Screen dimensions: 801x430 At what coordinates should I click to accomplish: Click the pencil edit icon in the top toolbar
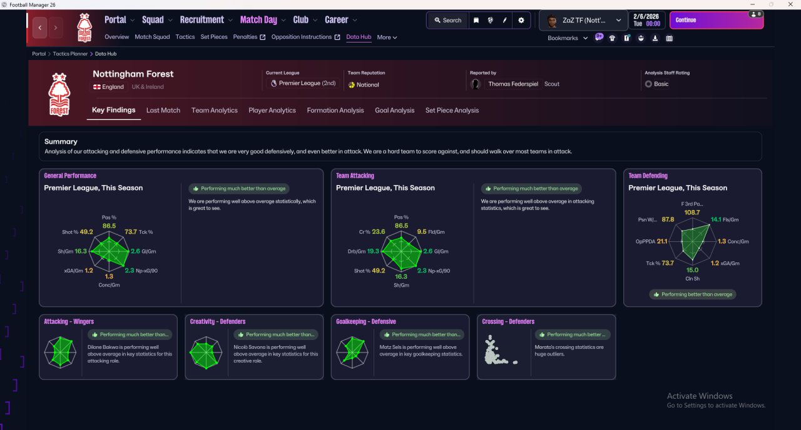point(505,20)
